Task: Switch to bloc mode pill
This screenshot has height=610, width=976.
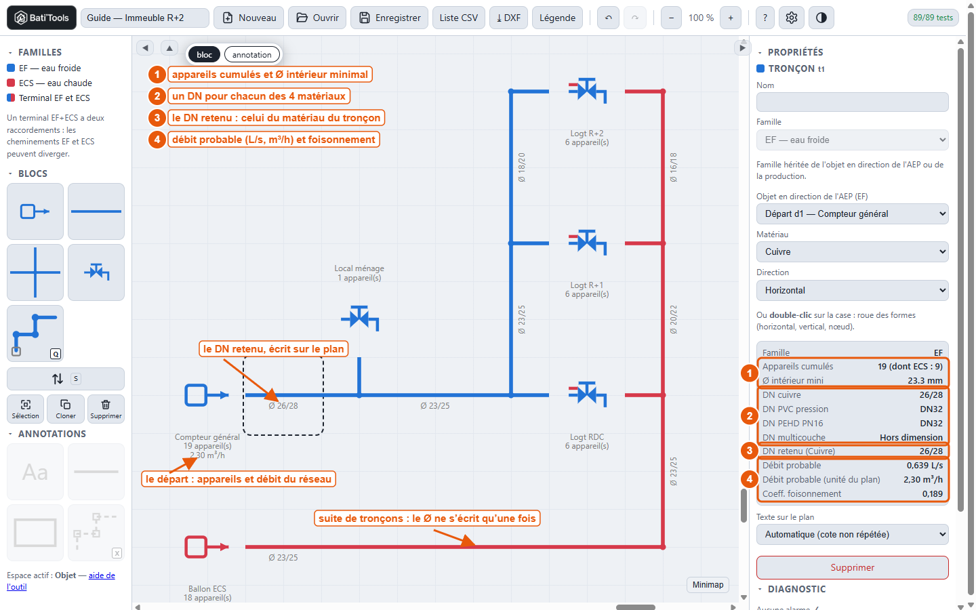Action: click(204, 55)
